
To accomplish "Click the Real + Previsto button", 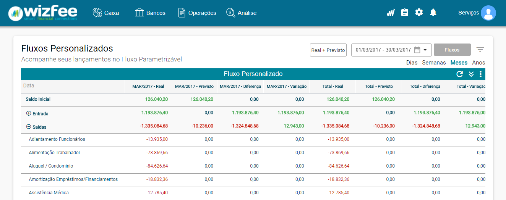I will point(328,50).
